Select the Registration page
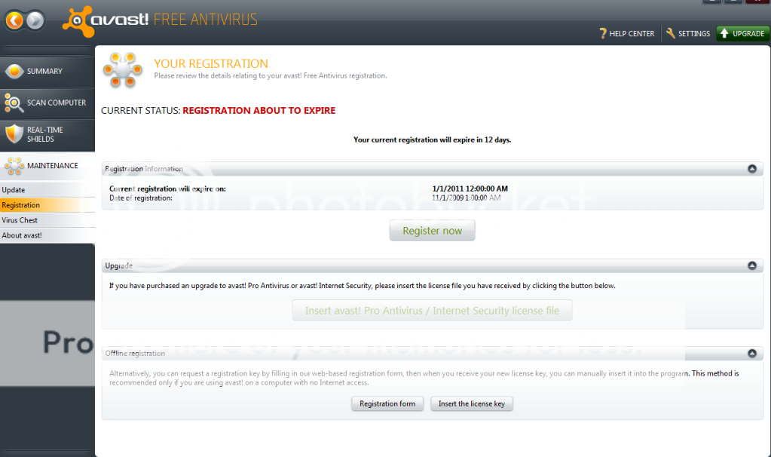This screenshot has width=771, height=457. (x=47, y=205)
